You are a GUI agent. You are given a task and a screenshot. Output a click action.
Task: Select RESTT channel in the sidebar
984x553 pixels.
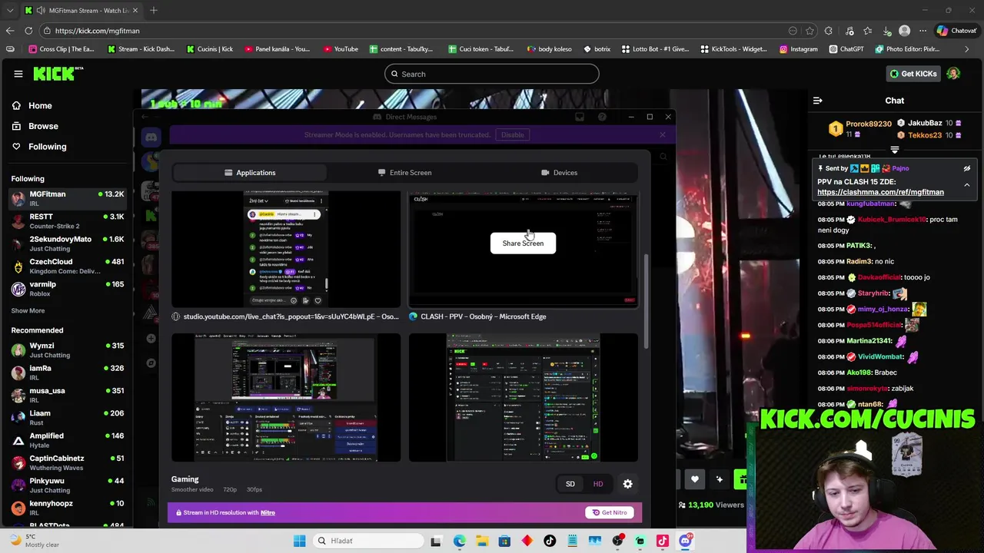click(67, 221)
